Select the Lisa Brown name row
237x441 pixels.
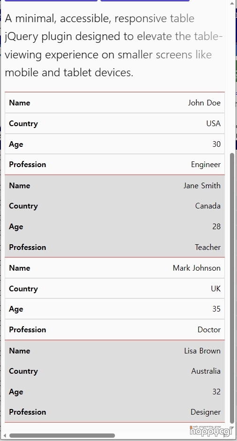pyautogui.click(x=115, y=351)
